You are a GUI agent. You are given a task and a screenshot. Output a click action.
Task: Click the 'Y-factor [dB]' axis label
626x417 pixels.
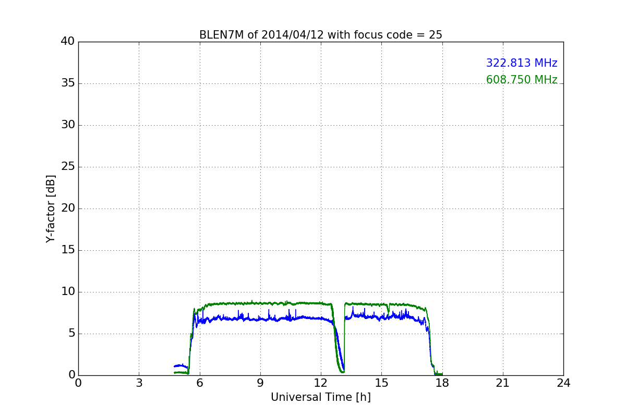coord(51,208)
